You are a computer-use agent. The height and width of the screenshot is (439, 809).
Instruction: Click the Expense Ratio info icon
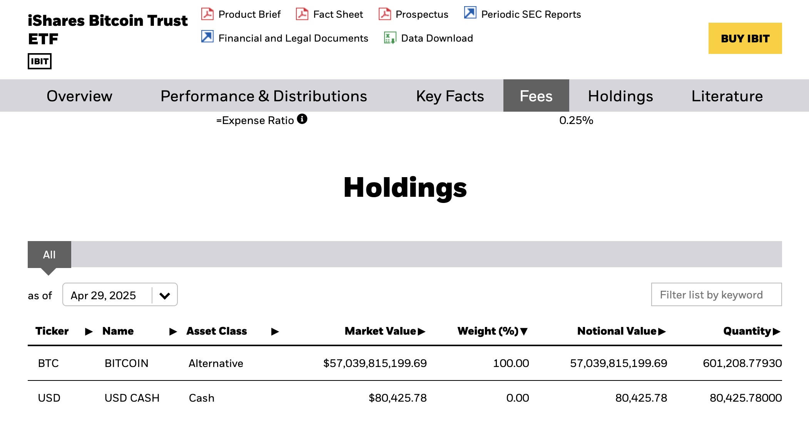(302, 119)
